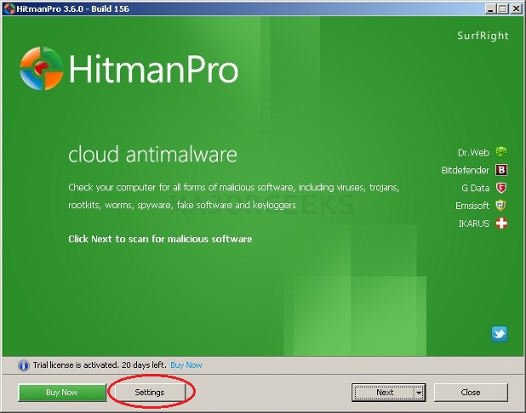
Task: Minimize the HitmanPro window
Action: [x=490, y=8]
